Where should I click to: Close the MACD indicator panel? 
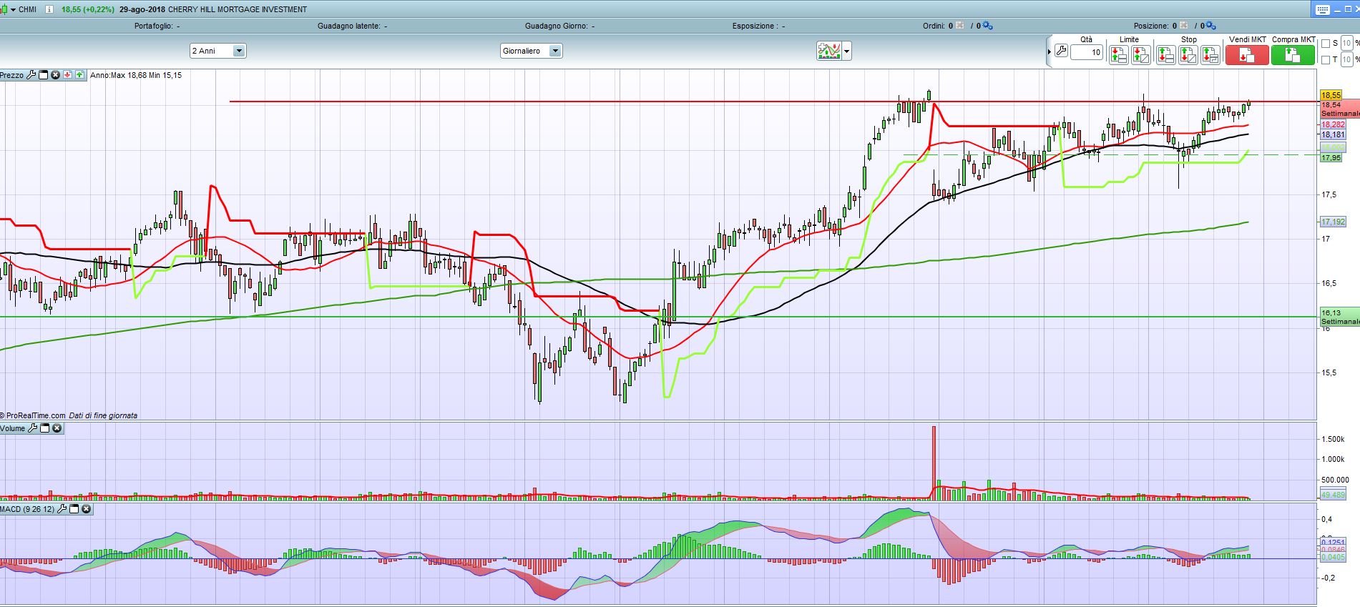(87, 509)
